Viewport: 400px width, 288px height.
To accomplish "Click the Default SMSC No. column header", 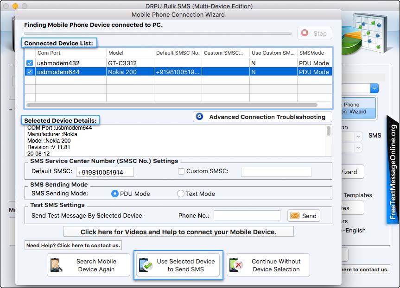I will (x=178, y=53).
